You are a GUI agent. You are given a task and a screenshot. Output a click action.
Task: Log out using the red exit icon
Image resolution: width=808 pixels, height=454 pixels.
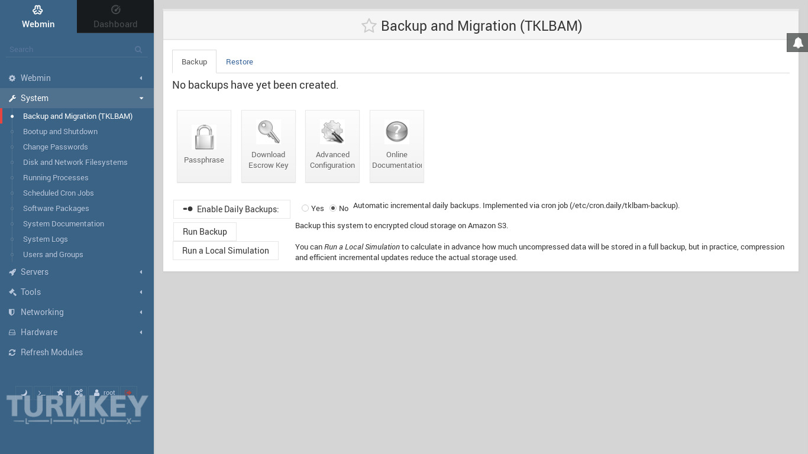(x=128, y=393)
